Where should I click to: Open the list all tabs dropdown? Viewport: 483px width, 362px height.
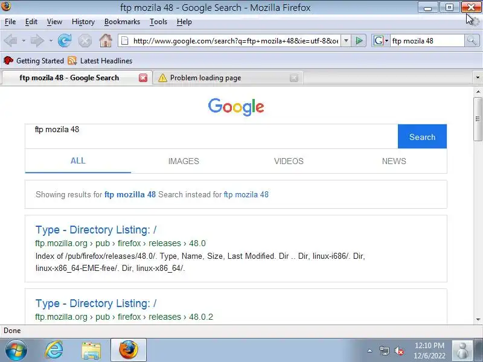[x=478, y=78]
